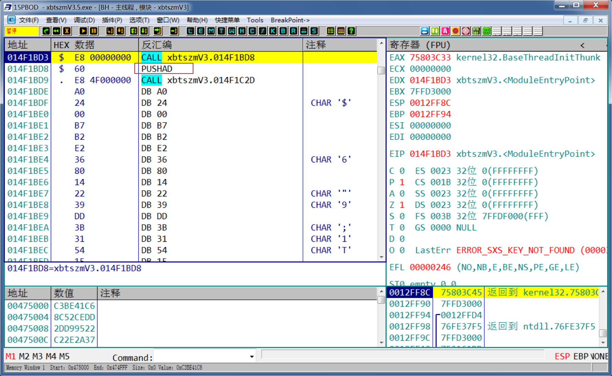Open the Breakpoints 'B' window icon
This screenshot has height=376, width=612.
pos(283,31)
